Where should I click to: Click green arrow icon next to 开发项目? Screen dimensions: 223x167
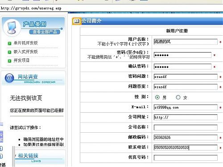point(9,61)
